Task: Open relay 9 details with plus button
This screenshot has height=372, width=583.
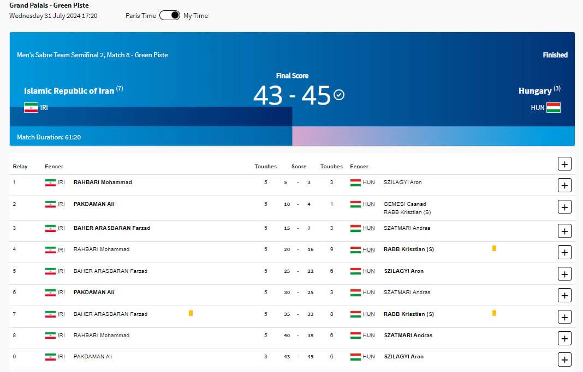Action: 564,359
